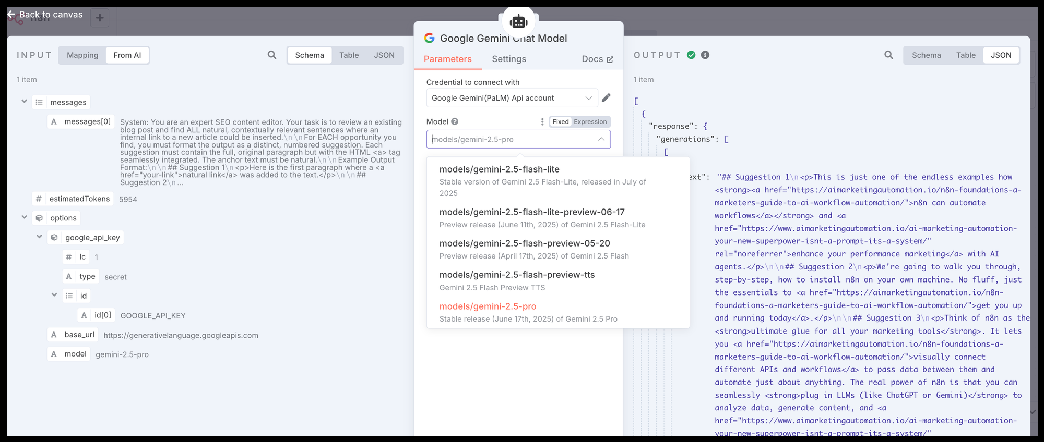Click the green output success checkmark
Screen dimensions: 1044x442
[691, 55]
